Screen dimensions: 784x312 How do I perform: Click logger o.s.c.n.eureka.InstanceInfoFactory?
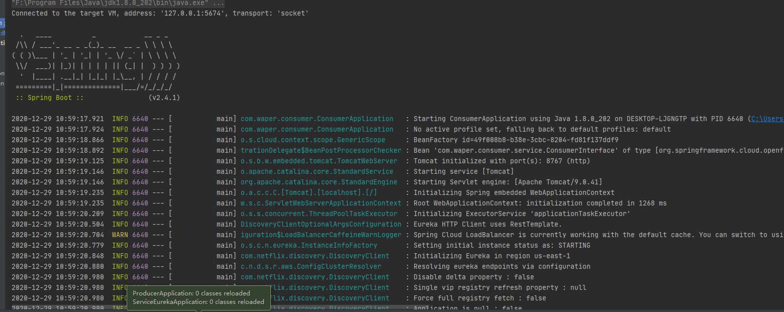[x=309, y=246]
